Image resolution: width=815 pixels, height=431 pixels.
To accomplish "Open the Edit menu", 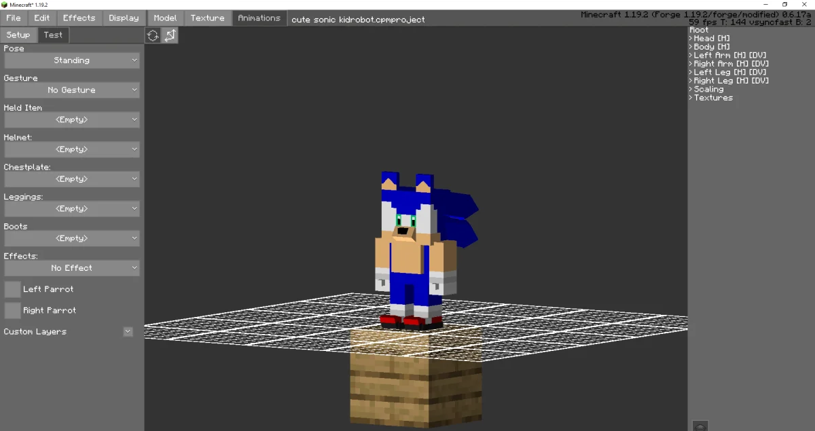I will click(x=42, y=18).
